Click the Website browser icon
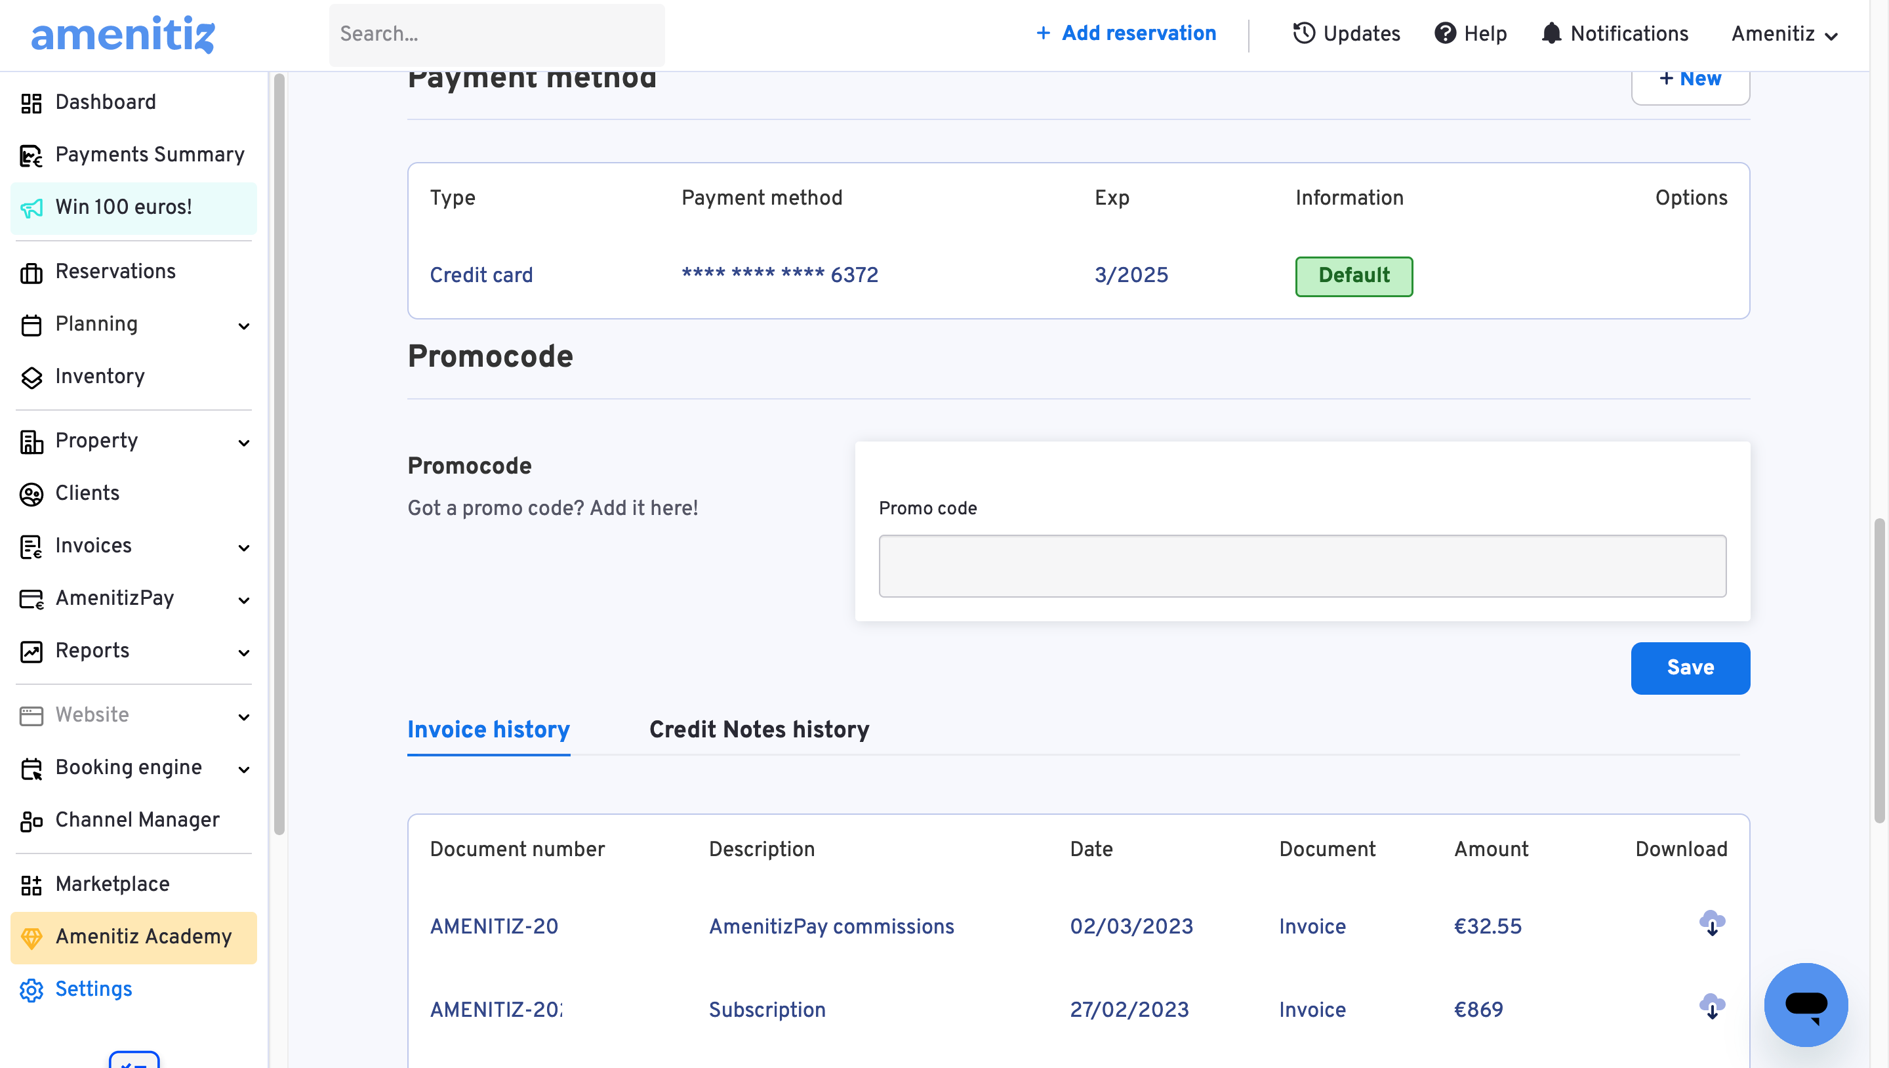 [31, 716]
